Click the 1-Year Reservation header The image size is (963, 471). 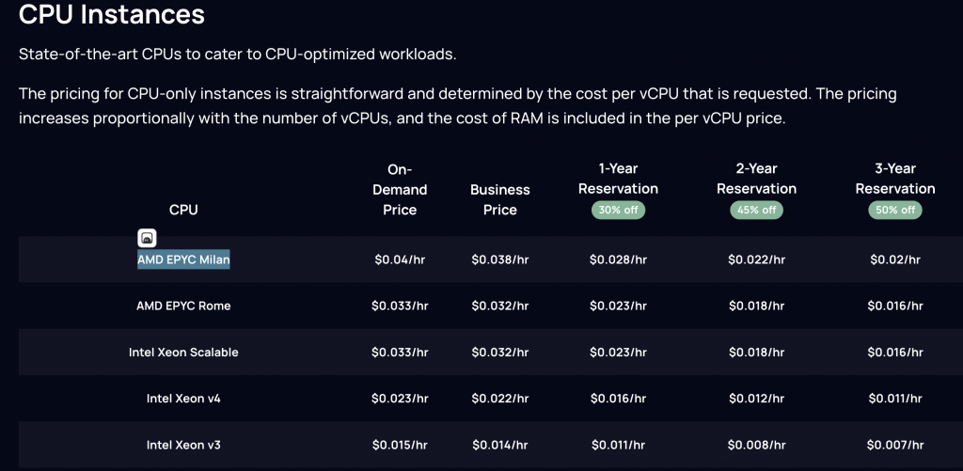[619, 179]
